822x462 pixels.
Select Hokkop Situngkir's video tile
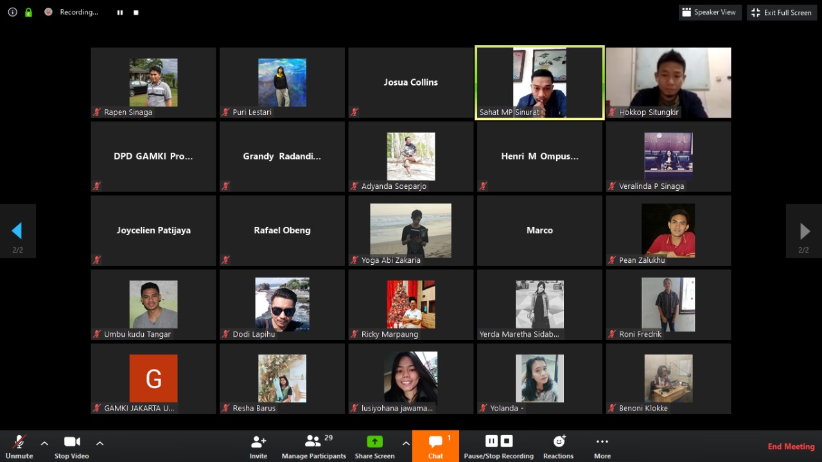669,82
